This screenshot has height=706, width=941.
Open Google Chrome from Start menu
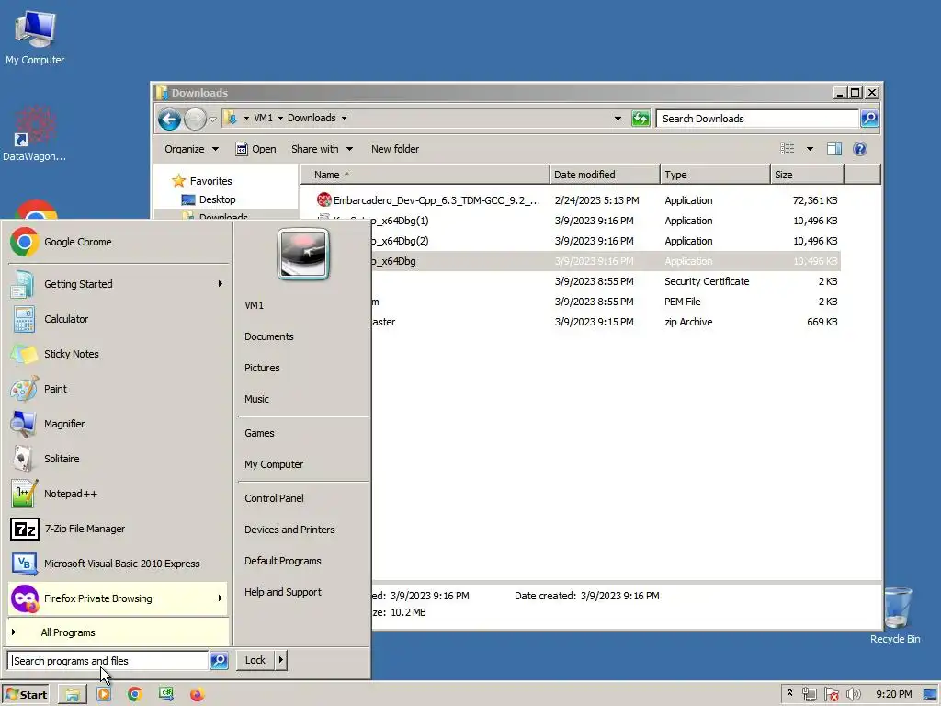point(119,242)
